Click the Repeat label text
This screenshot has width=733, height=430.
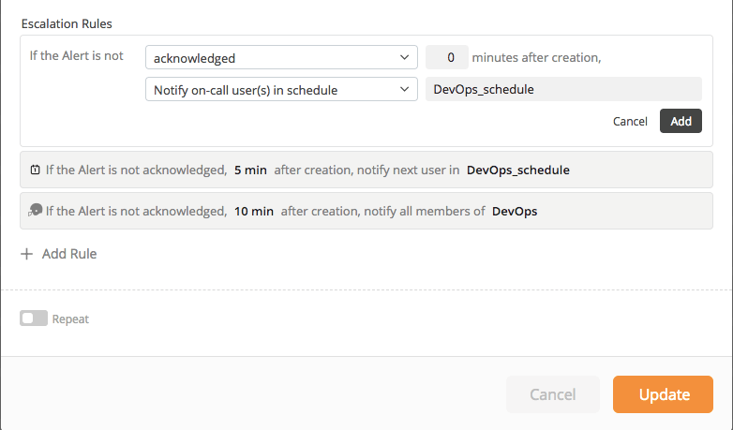click(x=70, y=319)
